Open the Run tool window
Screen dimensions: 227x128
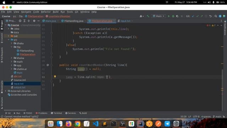tap(17, 113)
